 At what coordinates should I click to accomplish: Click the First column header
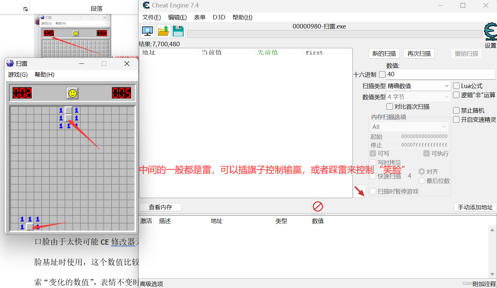[328, 52]
